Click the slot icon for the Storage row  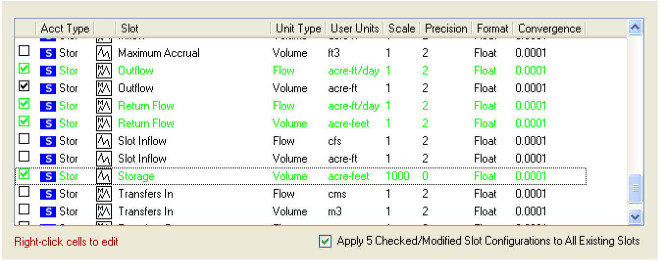pos(103,176)
